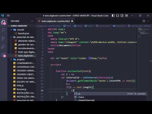Split the editor to the right
Image resolution: width=152 pixels, height=114 pixels.
[144, 21]
